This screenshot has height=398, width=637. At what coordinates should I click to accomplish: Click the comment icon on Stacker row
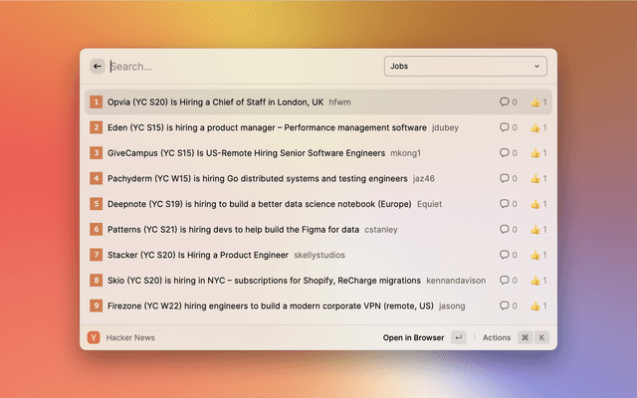[505, 255]
